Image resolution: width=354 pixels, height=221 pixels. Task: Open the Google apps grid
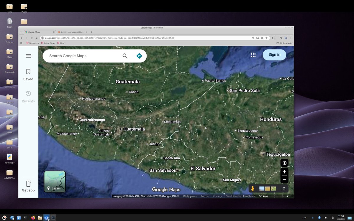point(253,55)
